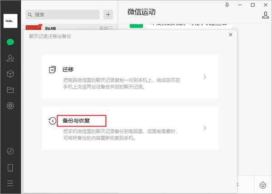Click the Hello. profile avatar

[10, 21]
